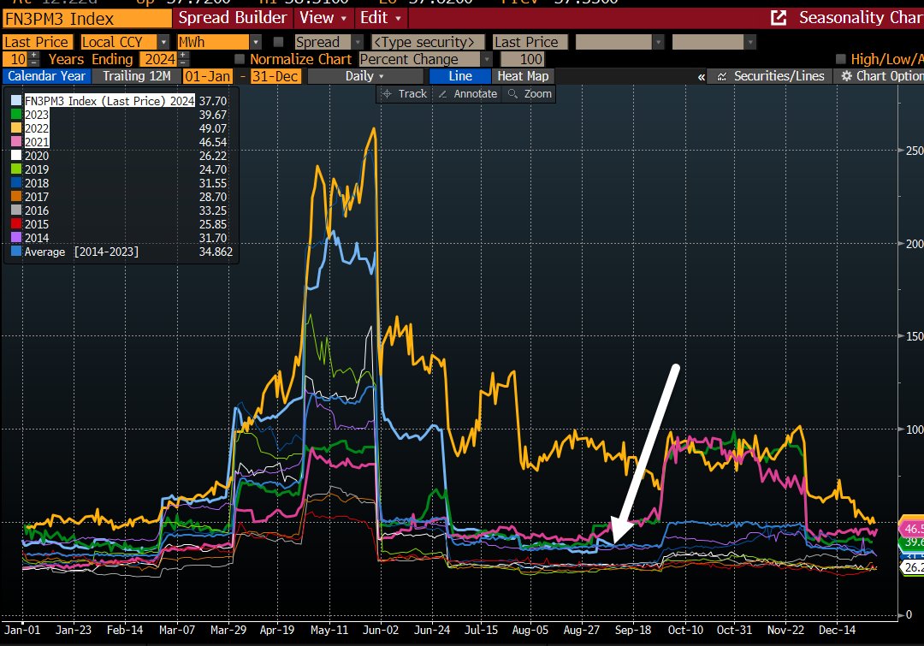Screen dimensions: 924x646
Task: Click the second Last Price field
Action: [x=530, y=43]
